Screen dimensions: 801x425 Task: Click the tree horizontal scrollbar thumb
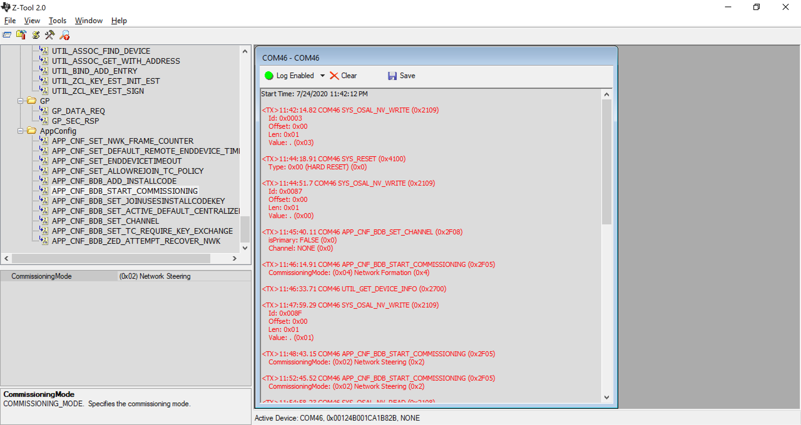tap(111, 258)
